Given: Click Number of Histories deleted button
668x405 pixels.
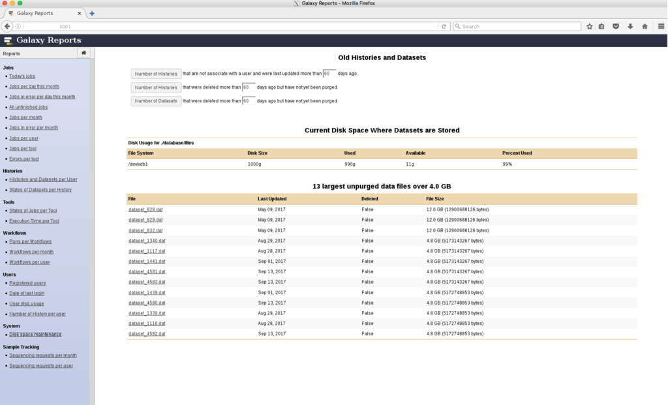Looking at the screenshot, I should click(x=156, y=87).
